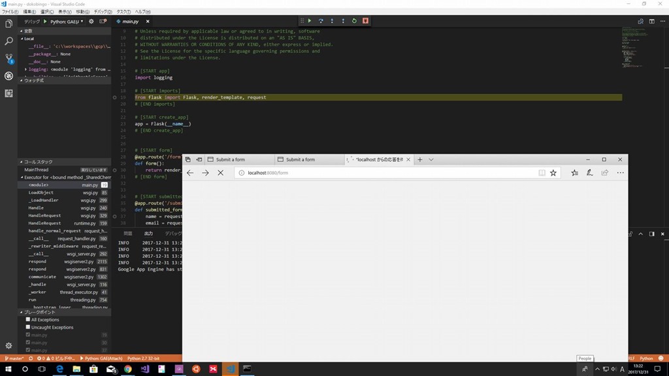
Task: Open the Debug menu in the menu bar
Action: (101, 12)
